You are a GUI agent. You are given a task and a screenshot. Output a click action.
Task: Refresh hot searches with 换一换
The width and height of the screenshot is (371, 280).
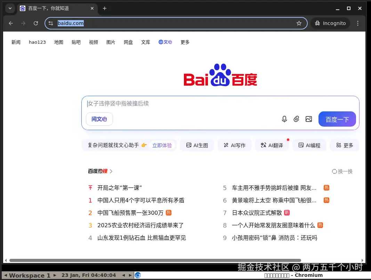point(342,171)
